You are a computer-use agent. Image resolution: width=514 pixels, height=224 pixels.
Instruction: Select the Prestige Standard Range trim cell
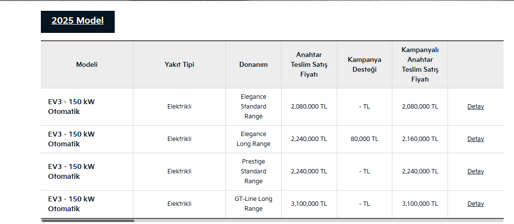(x=254, y=171)
